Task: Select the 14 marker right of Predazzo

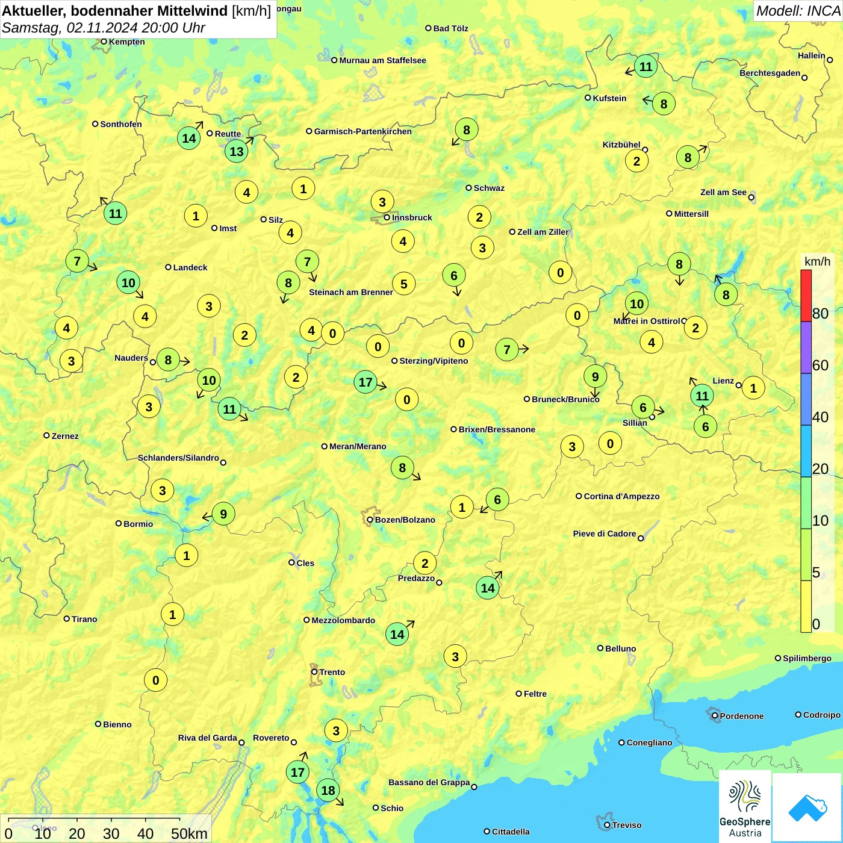Action: click(x=488, y=588)
